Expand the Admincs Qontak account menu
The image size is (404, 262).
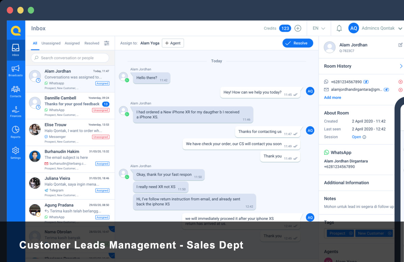click(400, 28)
